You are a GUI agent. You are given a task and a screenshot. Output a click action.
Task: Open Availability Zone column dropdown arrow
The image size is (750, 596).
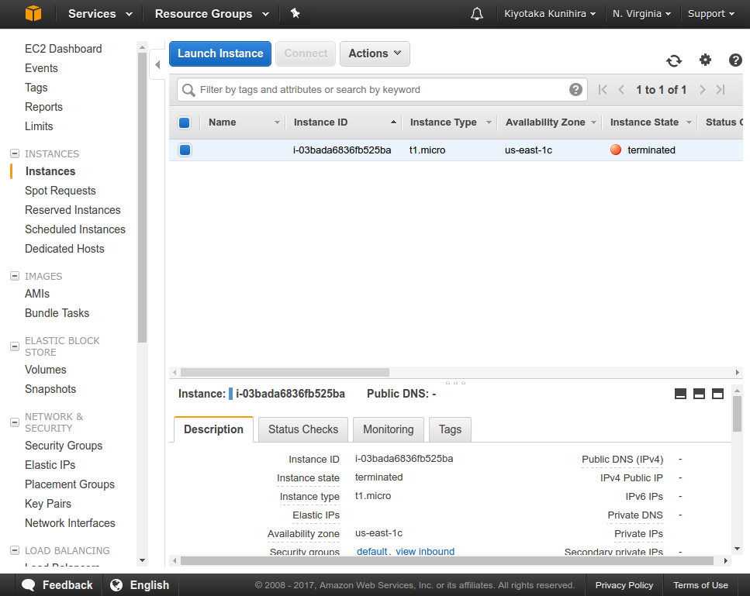pos(593,122)
